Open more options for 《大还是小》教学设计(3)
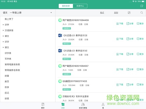146x109 pixels. pyautogui.click(x=140, y=39)
